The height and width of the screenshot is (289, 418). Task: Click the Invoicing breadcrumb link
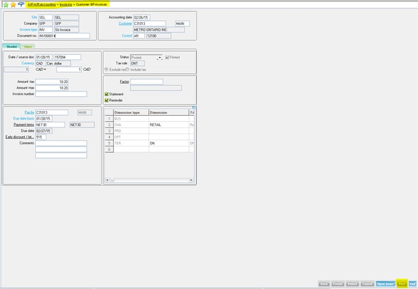[x=67, y=4]
